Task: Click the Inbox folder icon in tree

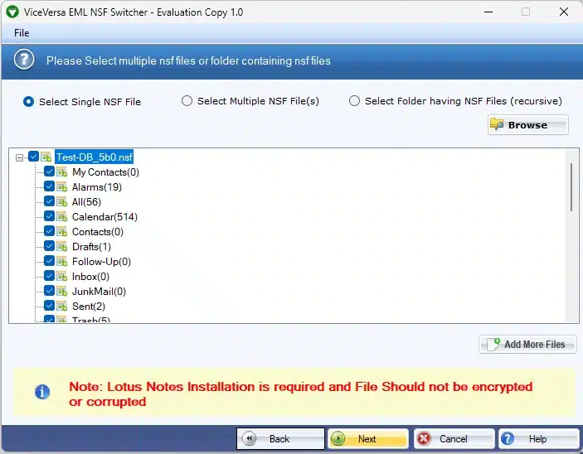Action: (62, 277)
